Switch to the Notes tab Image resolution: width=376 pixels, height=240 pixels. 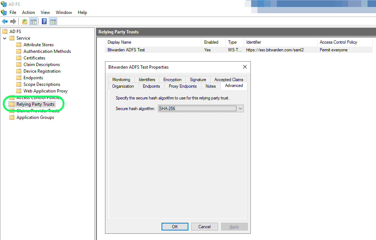tap(210, 86)
